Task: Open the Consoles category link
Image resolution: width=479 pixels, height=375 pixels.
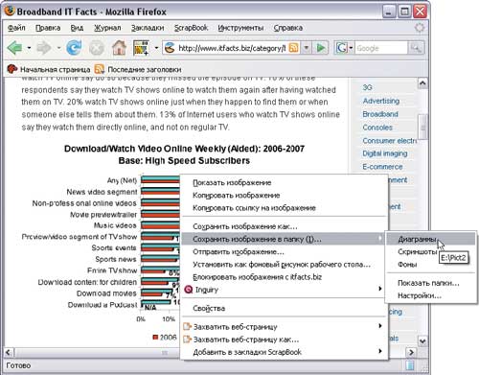Action: pos(377,128)
